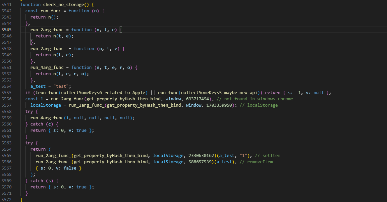The image size is (387, 202).
Task: Click line number 5541 in the gutter
Action: pyautogui.click(x=6, y=4)
